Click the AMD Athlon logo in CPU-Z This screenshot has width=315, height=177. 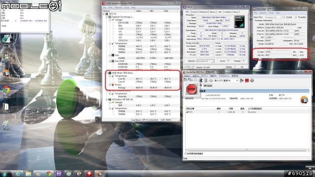pos(240,22)
